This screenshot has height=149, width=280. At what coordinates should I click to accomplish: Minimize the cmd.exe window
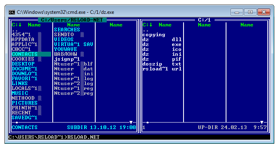(237, 12)
